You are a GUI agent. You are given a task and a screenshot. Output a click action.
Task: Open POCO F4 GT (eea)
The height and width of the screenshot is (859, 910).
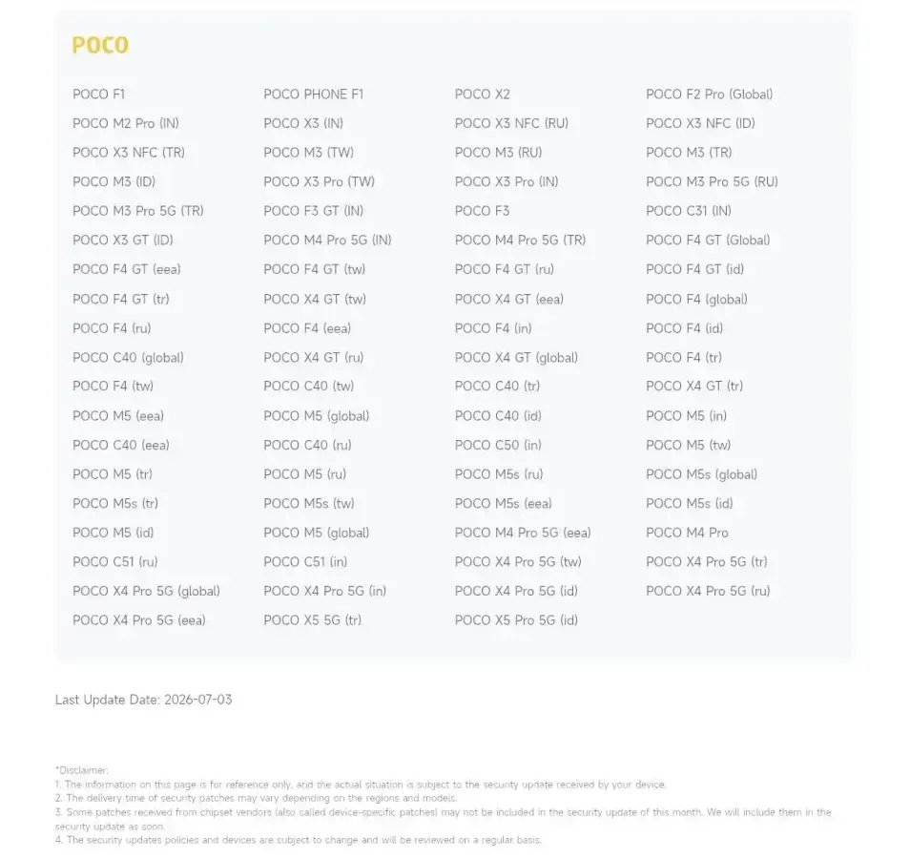127,269
